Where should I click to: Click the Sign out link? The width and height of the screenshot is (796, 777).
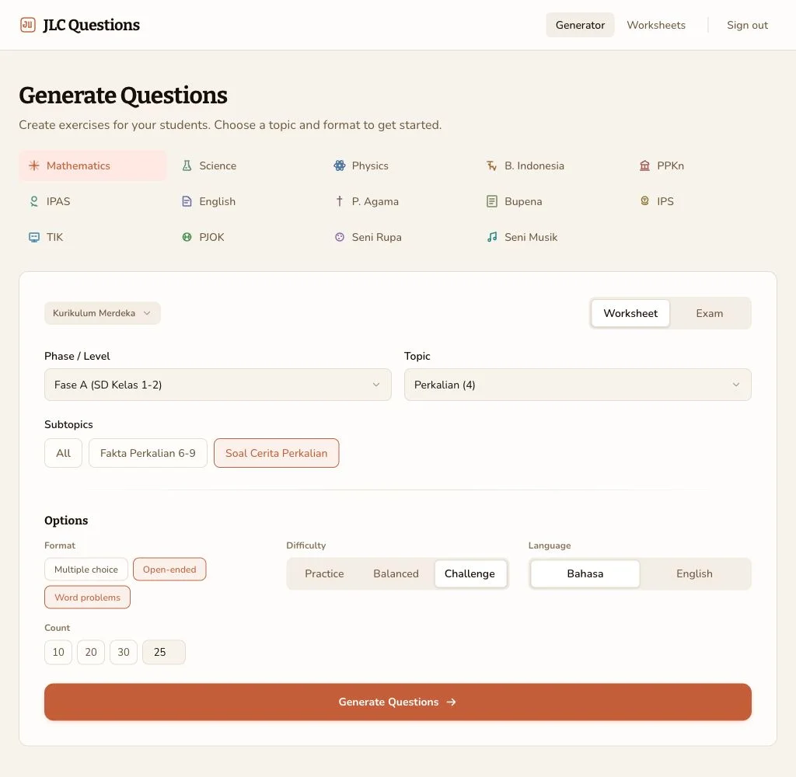[x=747, y=25]
